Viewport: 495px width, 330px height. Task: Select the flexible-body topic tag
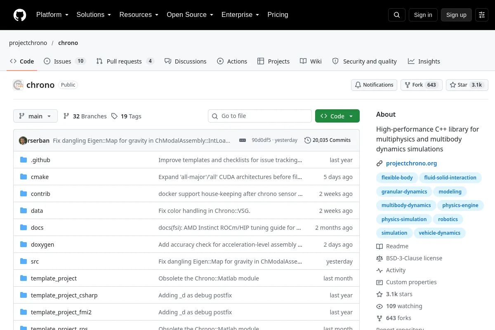click(x=397, y=178)
